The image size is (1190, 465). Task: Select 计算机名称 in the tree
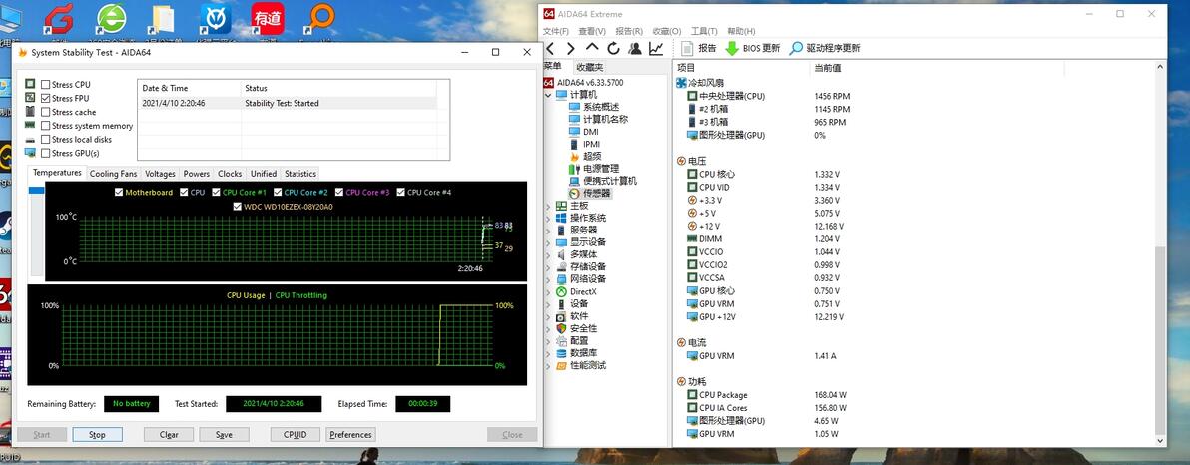click(605, 119)
